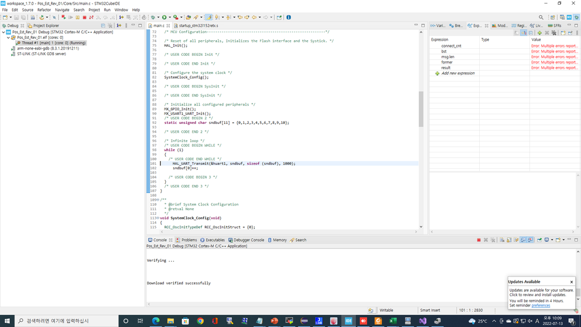Click STM32CubeIDE icon on taskbar
The image size is (581, 327).
pos(348,321)
